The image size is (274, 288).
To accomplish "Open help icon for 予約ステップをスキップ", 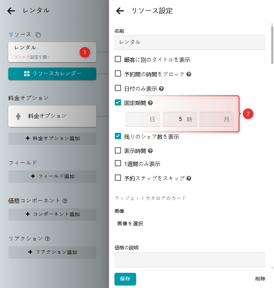I will (x=189, y=178).
